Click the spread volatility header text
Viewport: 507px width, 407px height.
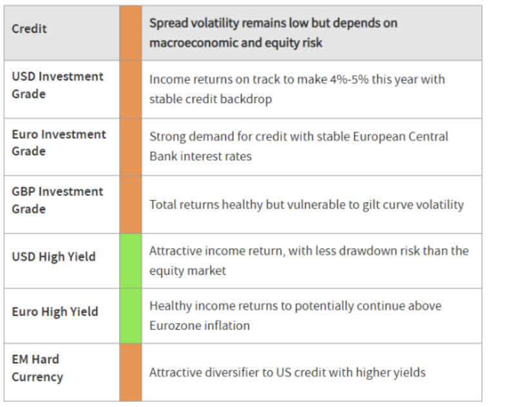[x=273, y=33]
